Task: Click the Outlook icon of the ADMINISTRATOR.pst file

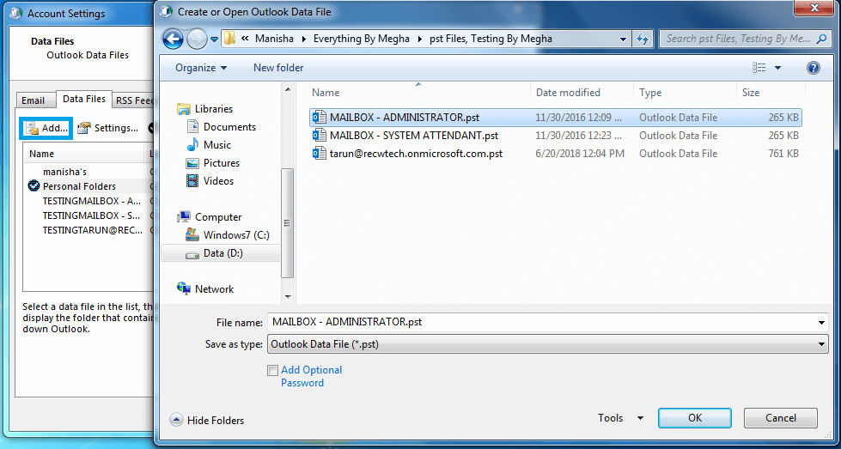Action: pos(320,118)
